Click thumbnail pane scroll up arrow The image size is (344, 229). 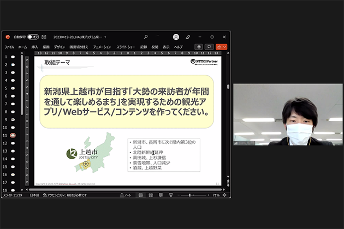point(22,53)
